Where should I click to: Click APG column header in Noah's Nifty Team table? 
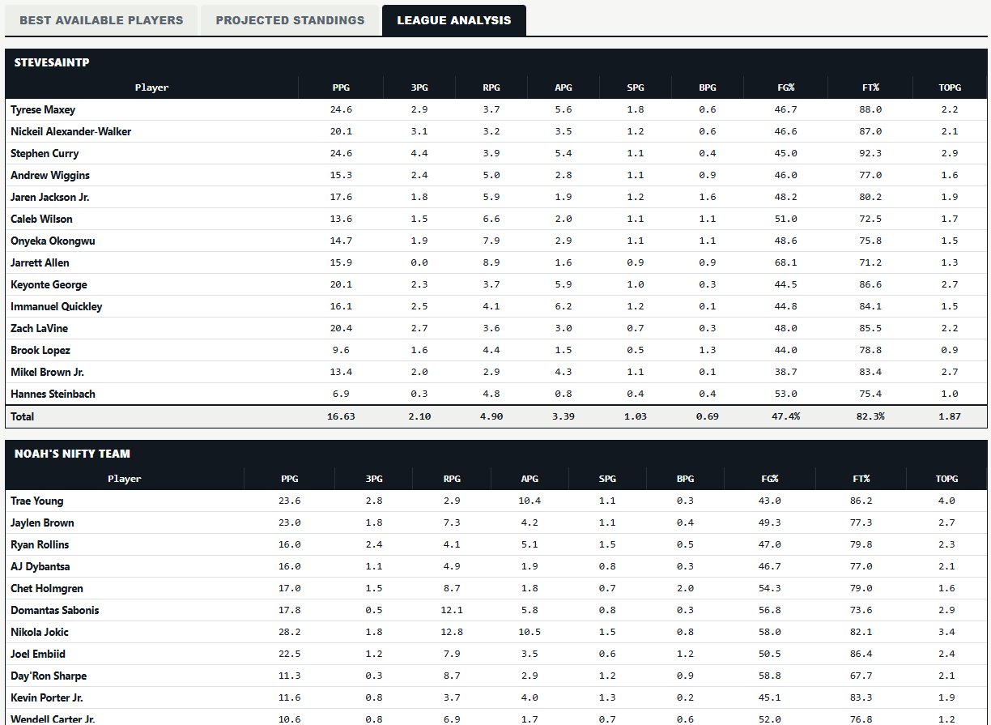(530, 479)
